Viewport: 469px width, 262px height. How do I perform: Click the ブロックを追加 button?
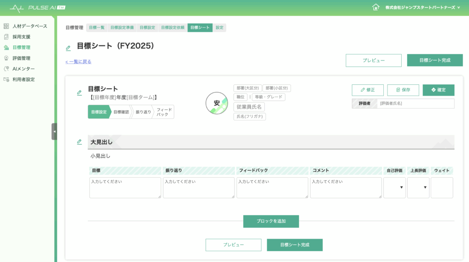[271, 221]
